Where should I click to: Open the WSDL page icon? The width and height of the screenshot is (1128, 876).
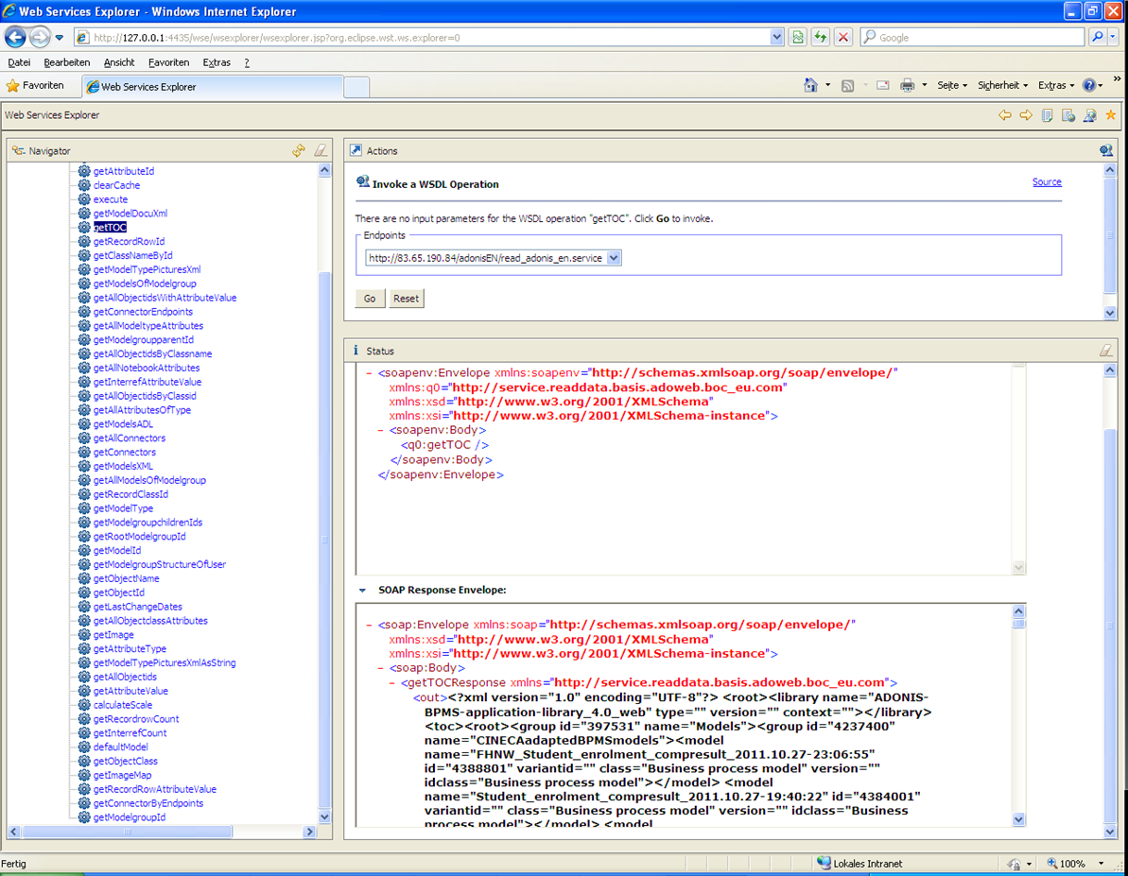1090,115
